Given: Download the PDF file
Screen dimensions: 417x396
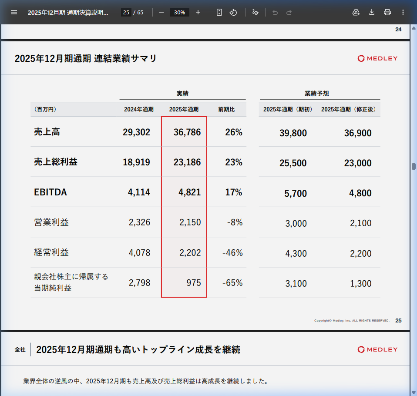Looking at the screenshot, I should 372,12.
